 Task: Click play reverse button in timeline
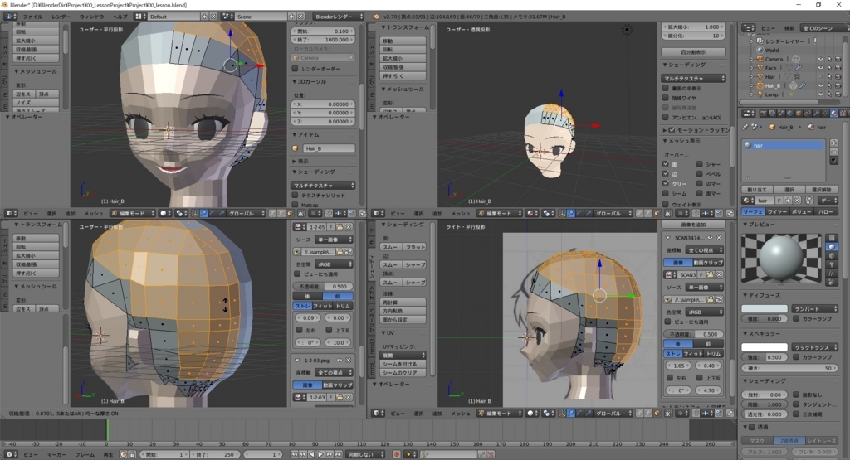[x=312, y=454]
